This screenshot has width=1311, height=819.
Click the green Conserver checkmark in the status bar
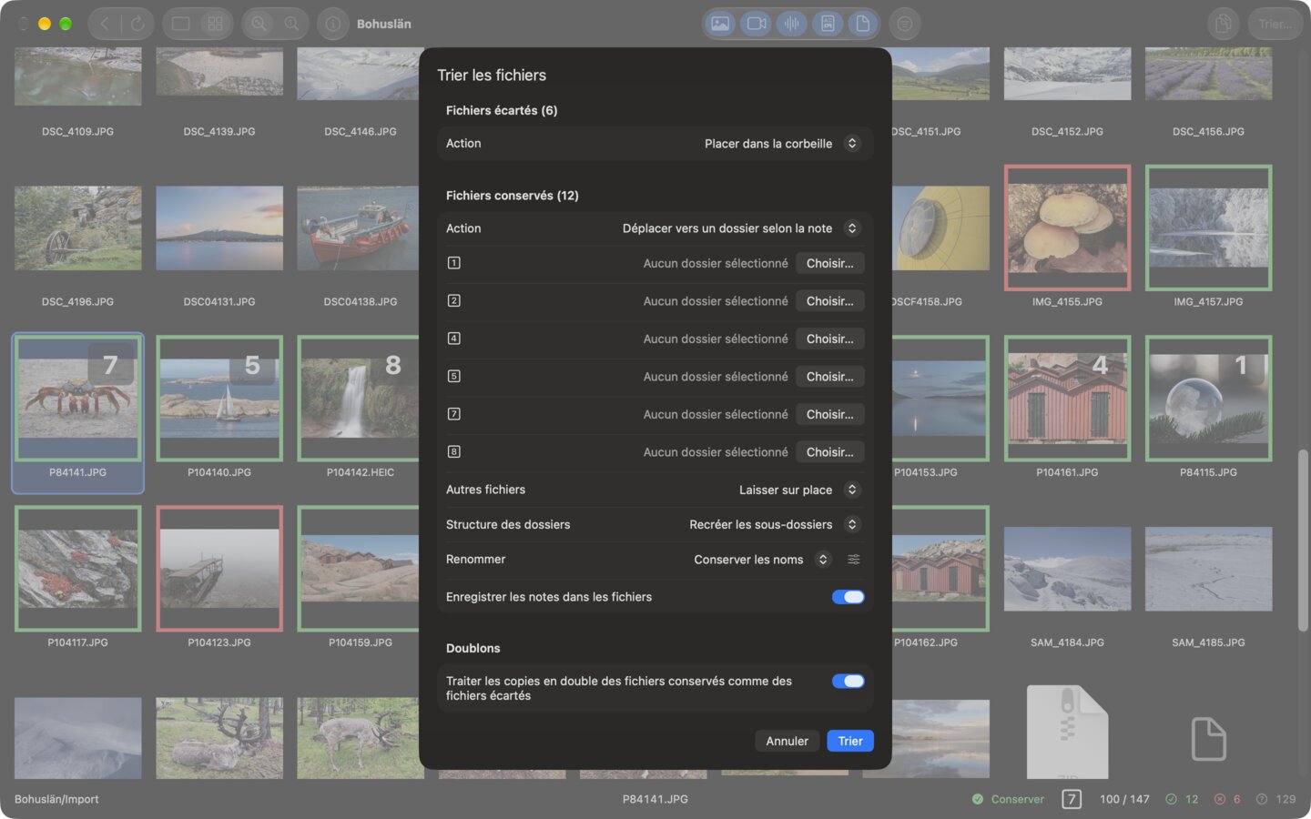click(x=978, y=799)
